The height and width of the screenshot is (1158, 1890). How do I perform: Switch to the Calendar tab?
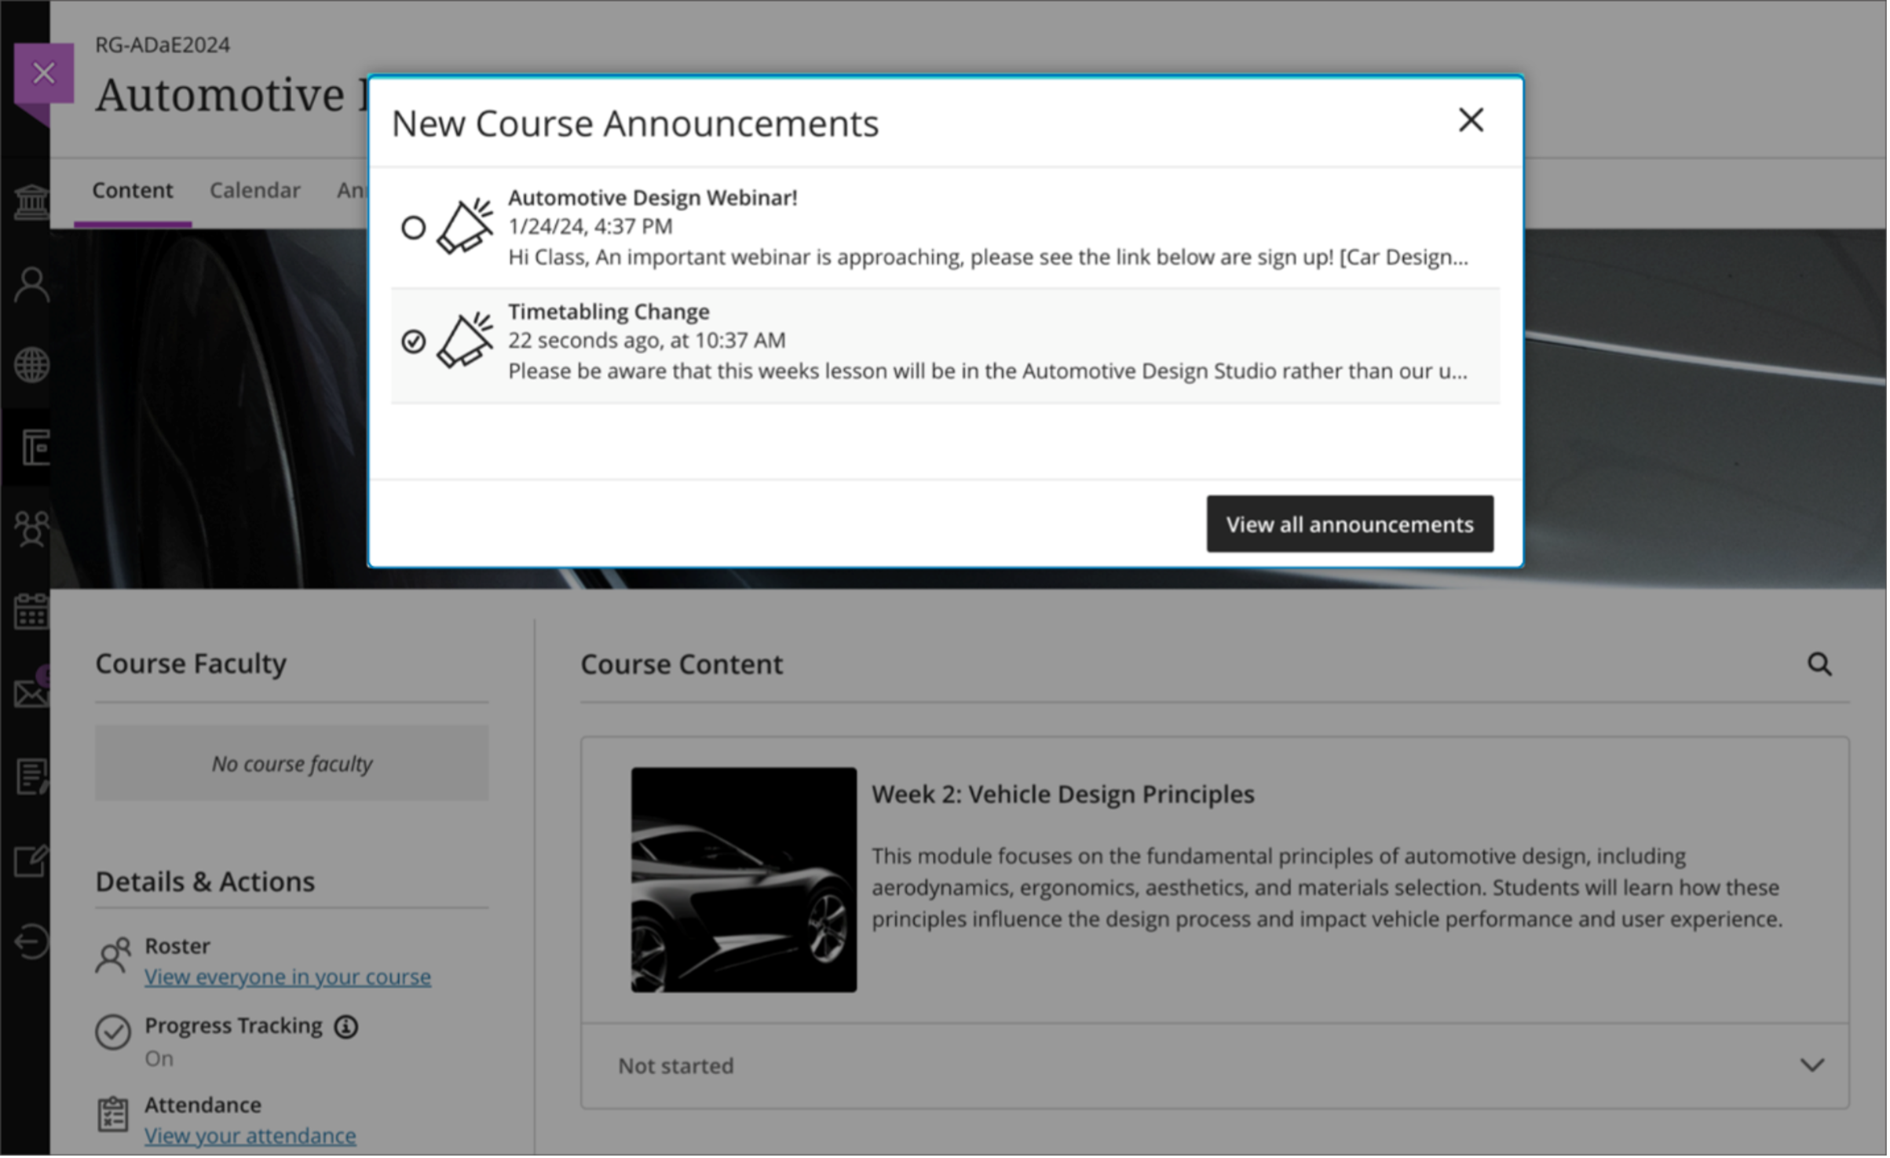254,190
